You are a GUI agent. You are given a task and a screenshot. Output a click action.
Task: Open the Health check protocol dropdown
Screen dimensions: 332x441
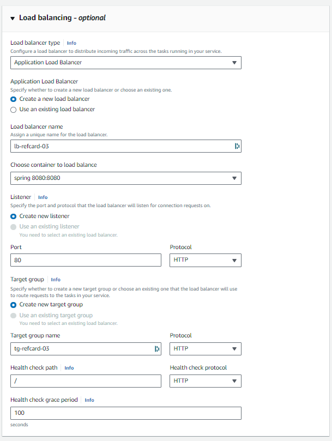[x=205, y=381]
